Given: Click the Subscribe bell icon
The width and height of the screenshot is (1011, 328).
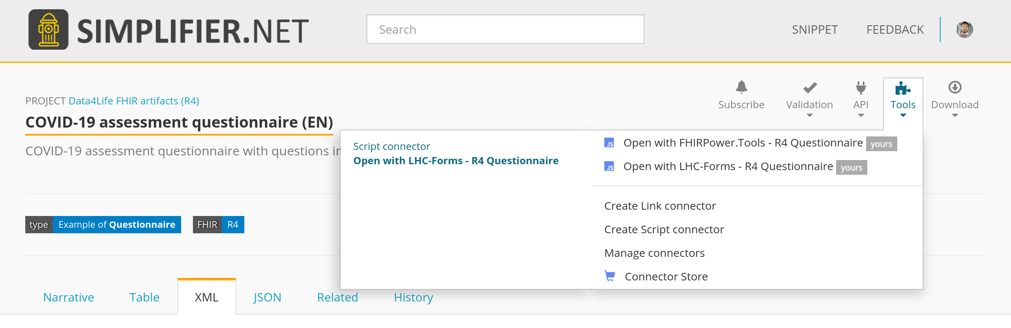Looking at the screenshot, I should 741,87.
